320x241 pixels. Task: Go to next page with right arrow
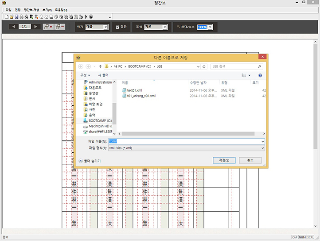[x=36, y=27]
